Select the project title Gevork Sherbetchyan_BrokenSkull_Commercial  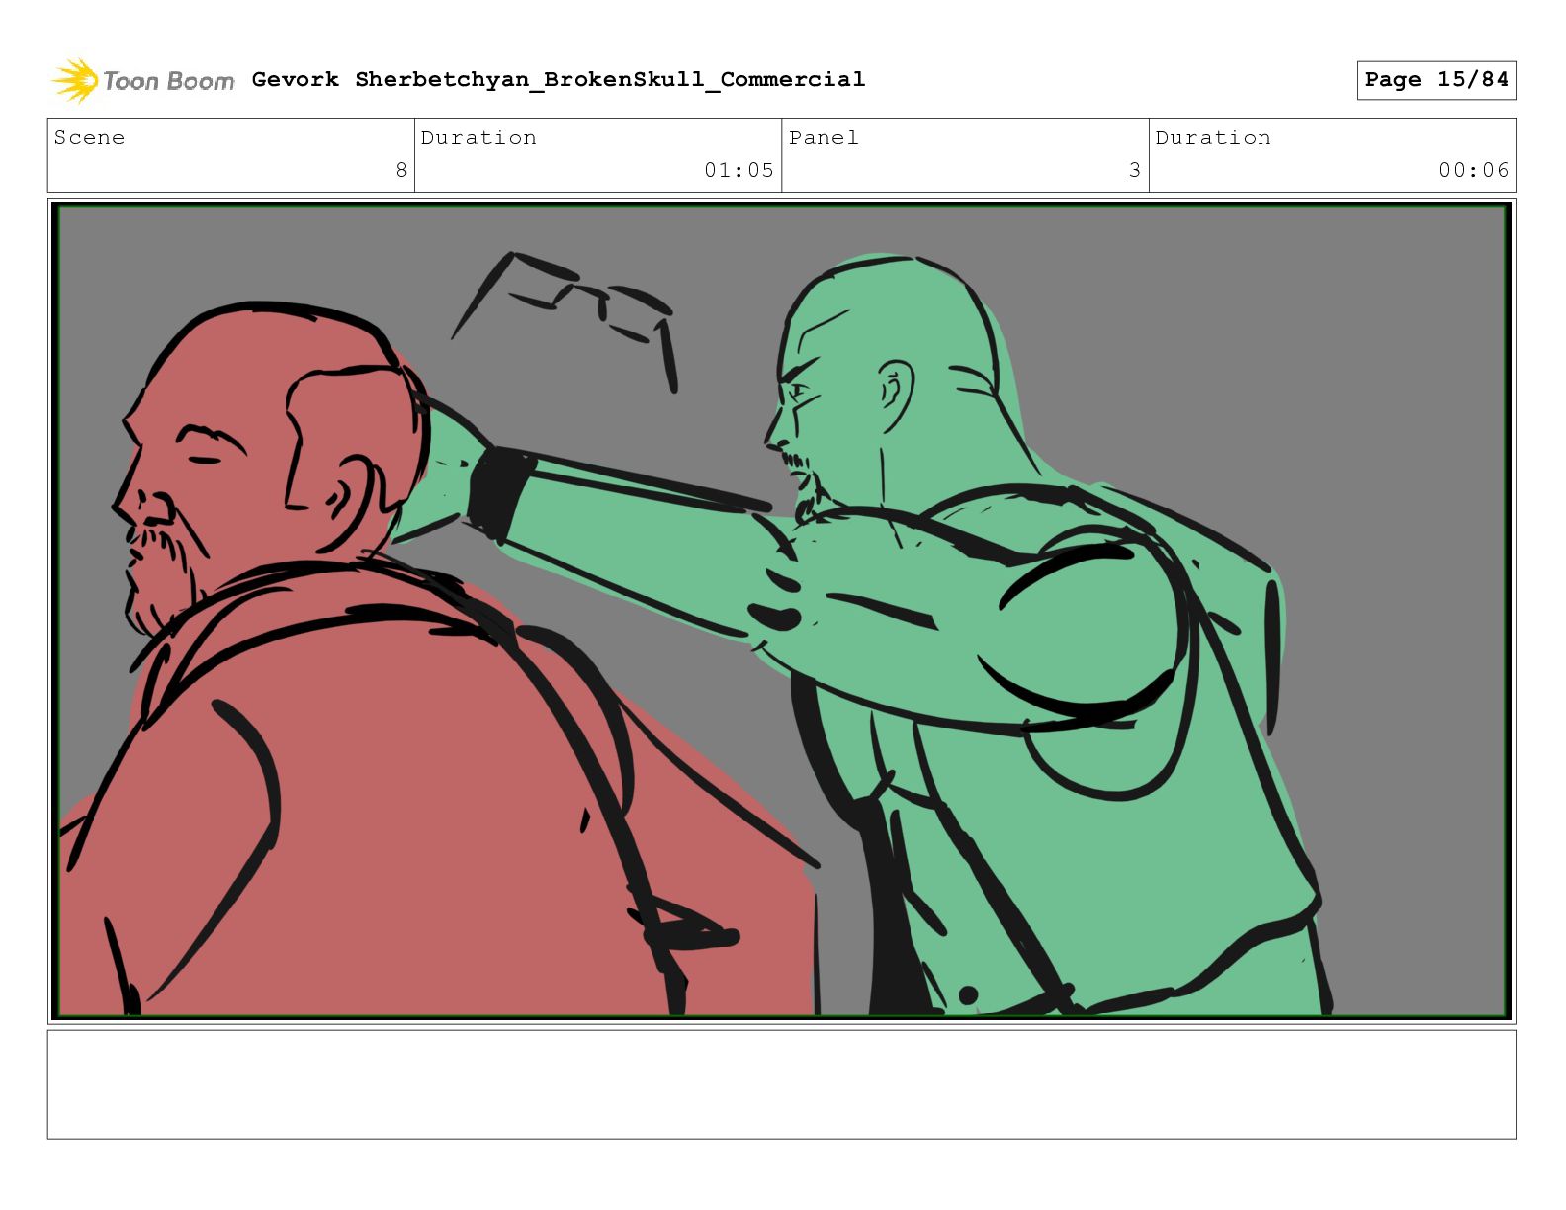point(559,79)
